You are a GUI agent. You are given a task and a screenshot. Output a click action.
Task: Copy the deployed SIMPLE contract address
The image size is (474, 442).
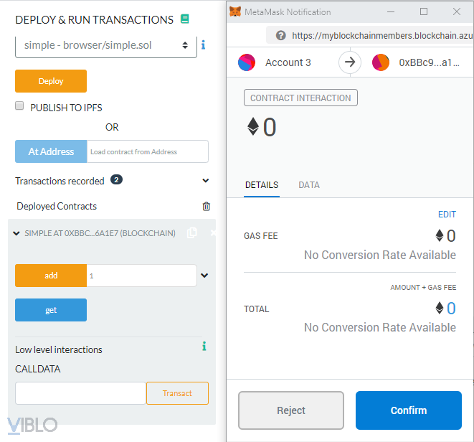point(191,233)
